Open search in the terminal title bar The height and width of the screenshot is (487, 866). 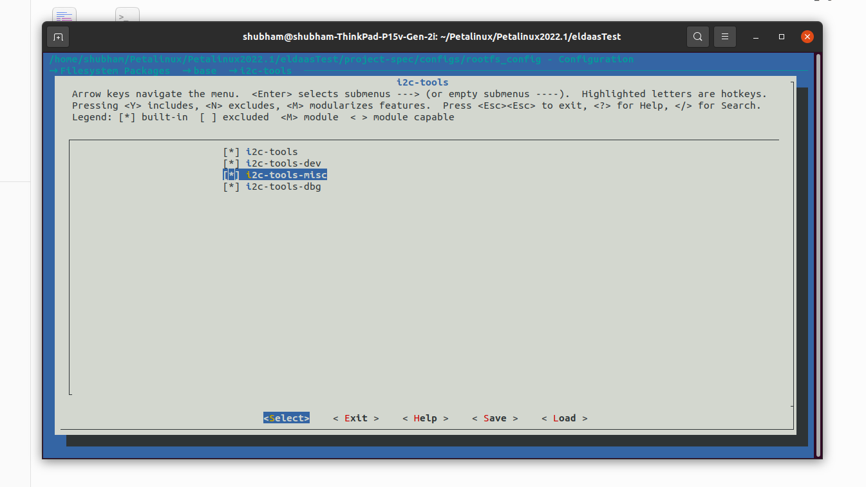click(697, 37)
